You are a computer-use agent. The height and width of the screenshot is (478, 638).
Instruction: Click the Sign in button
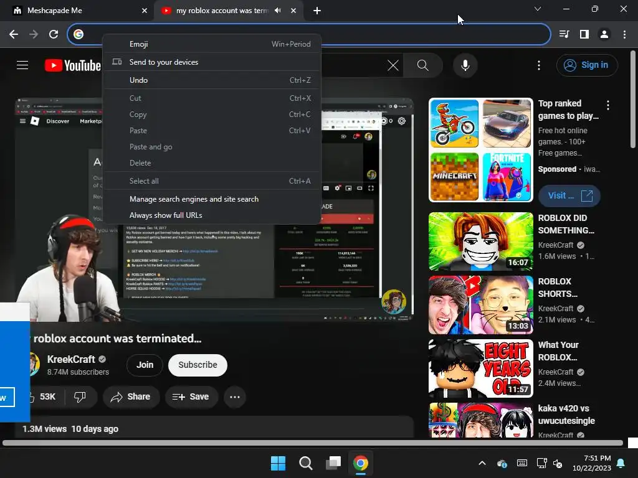587,65
